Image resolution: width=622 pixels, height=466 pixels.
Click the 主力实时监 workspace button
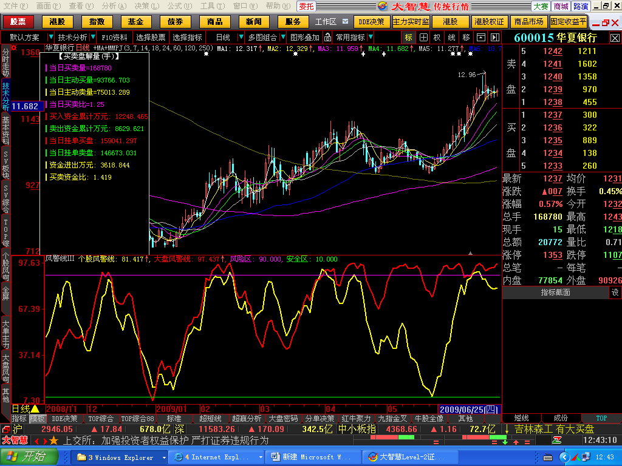(411, 21)
